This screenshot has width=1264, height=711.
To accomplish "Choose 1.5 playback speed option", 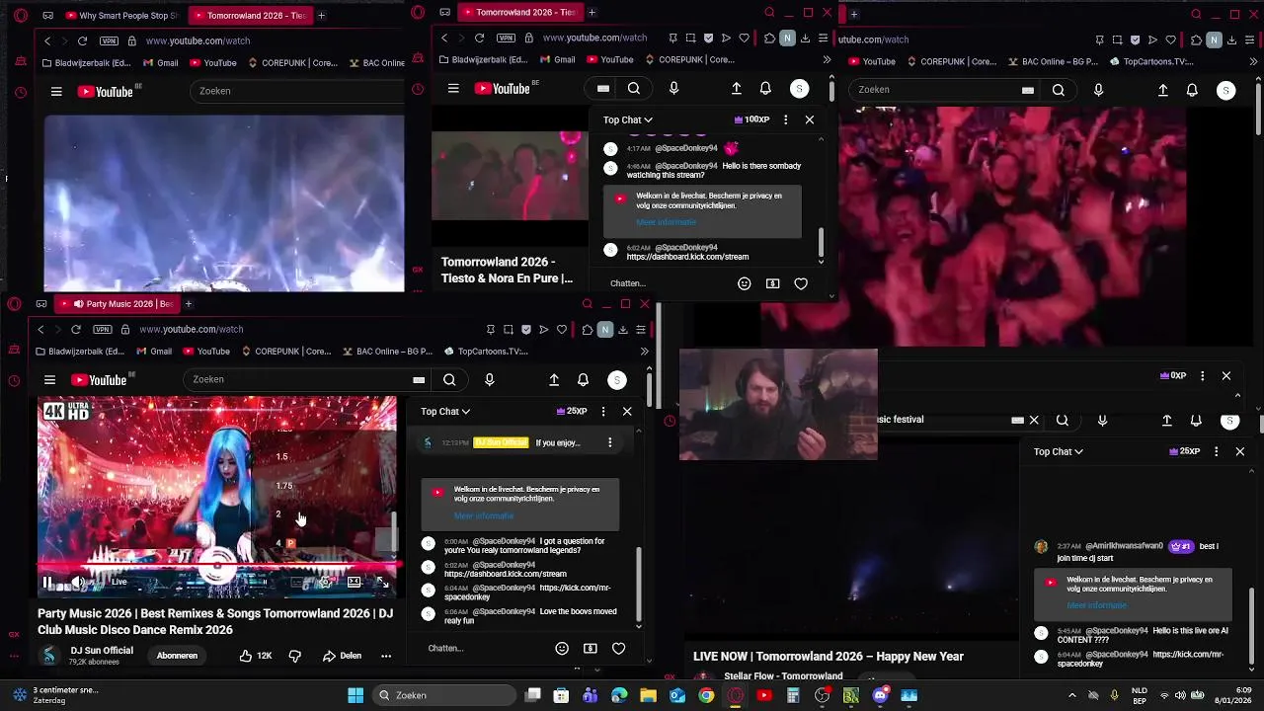I will point(282,456).
